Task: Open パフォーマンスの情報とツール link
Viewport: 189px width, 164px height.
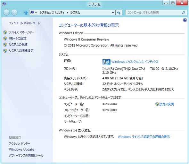Action: point(26,155)
